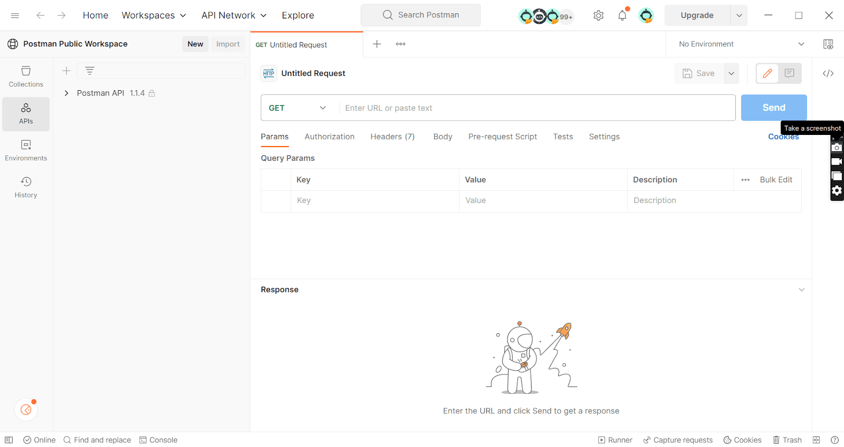This screenshot has height=447, width=844.
Task: Open Explore page
Action: (x=298, y=15)
